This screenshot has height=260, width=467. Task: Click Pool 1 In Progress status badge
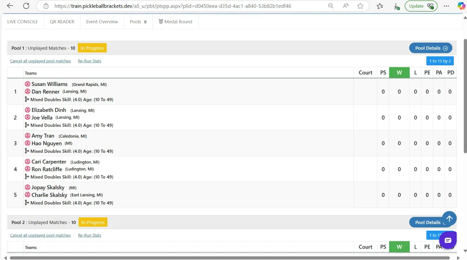click(92, 48)
